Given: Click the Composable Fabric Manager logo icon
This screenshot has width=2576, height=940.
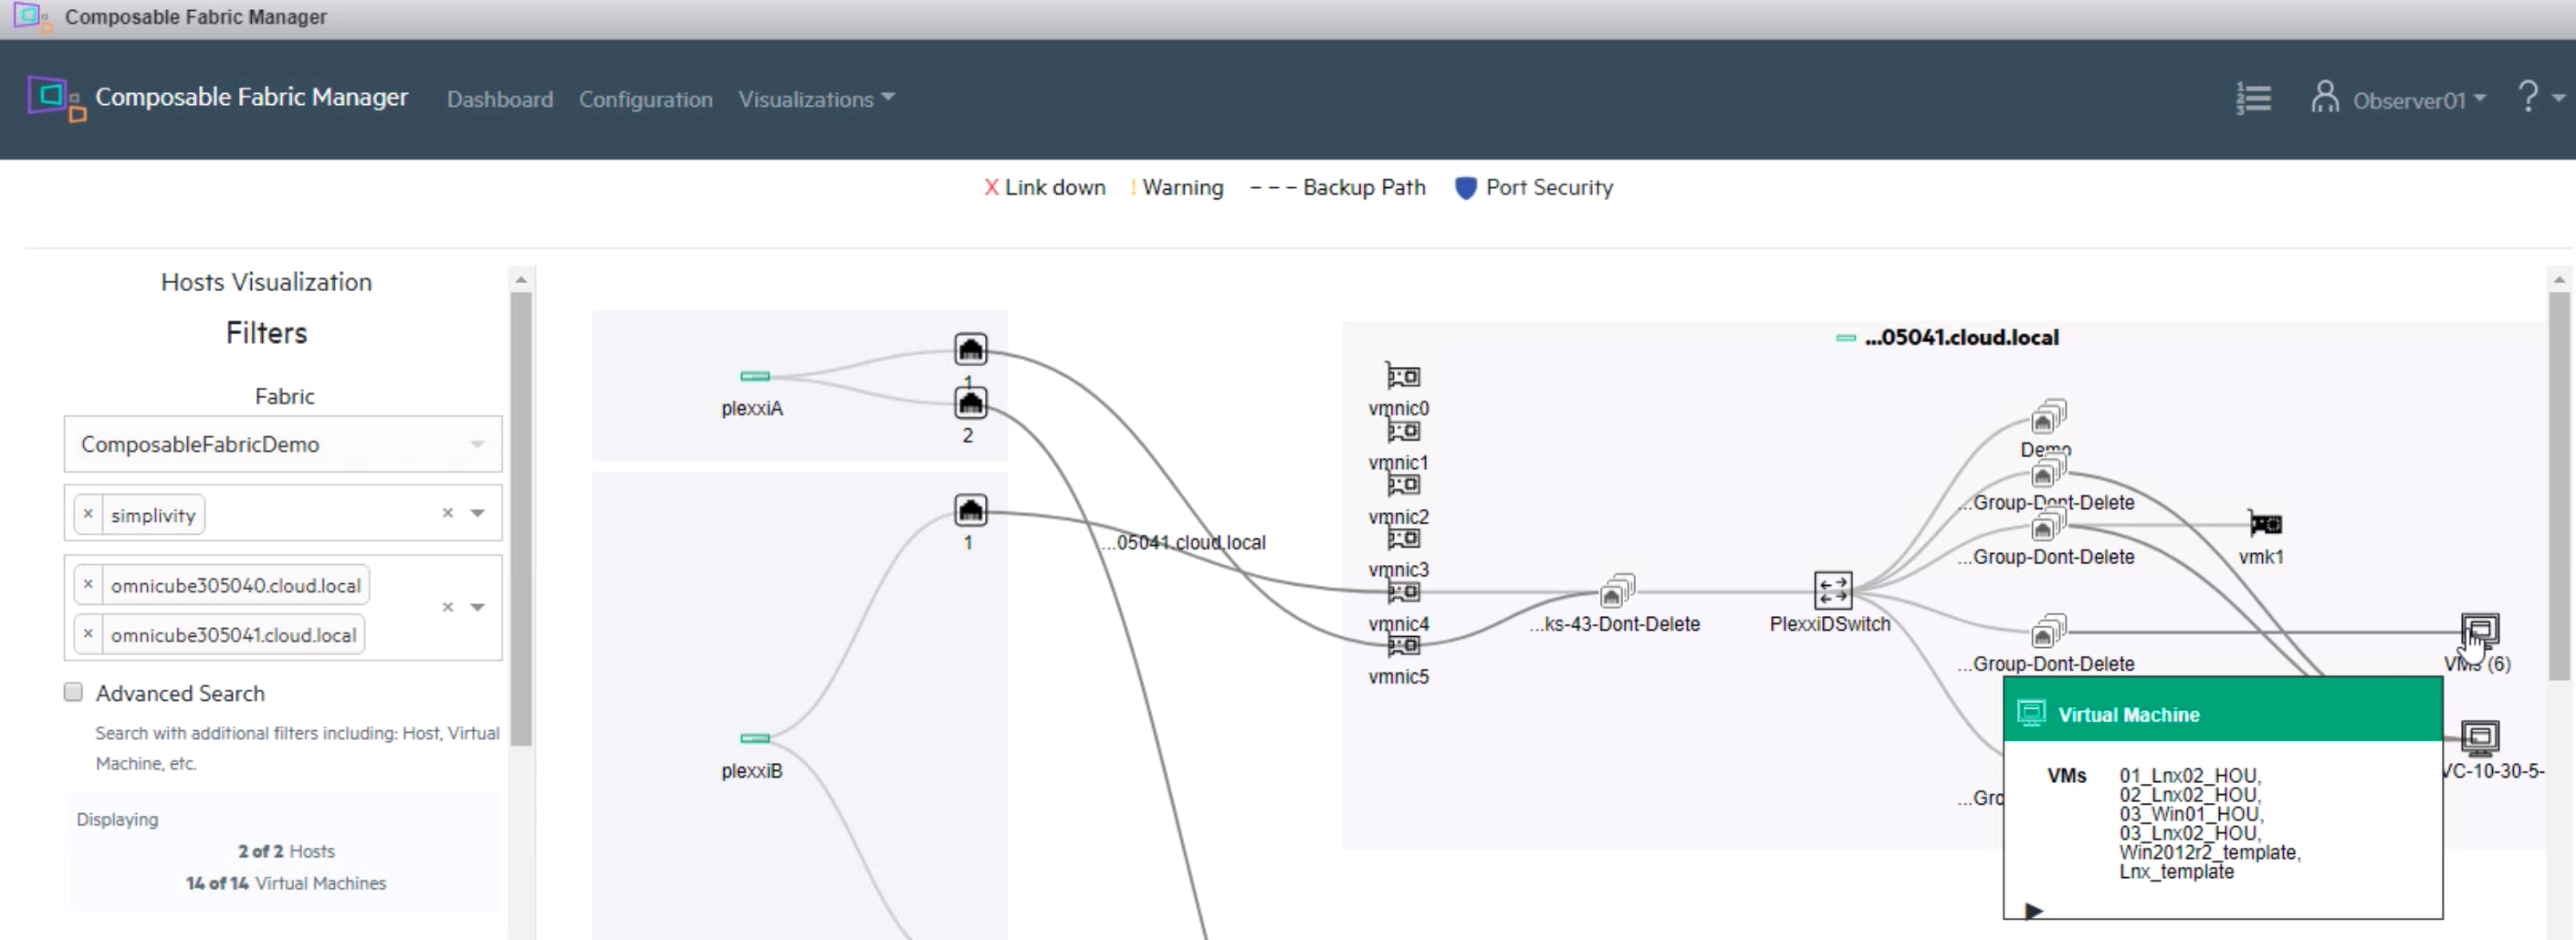Looking at the screenshot, I should click(x=56, y=98).
